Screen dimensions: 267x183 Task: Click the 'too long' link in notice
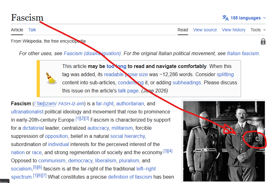pos(116,66)
